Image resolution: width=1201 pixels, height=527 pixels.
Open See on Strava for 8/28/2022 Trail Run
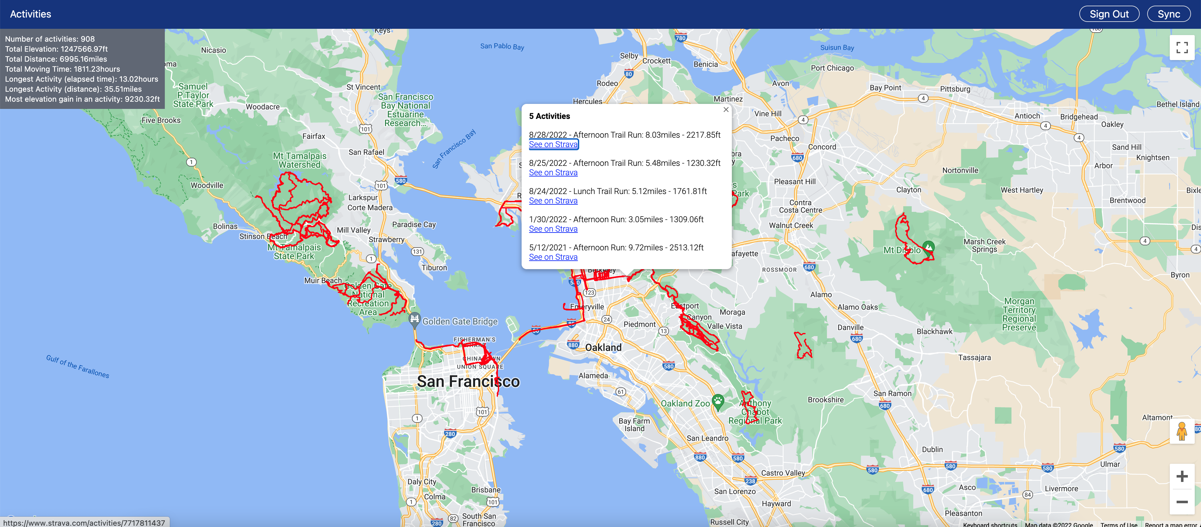click(x=553, y=144)
